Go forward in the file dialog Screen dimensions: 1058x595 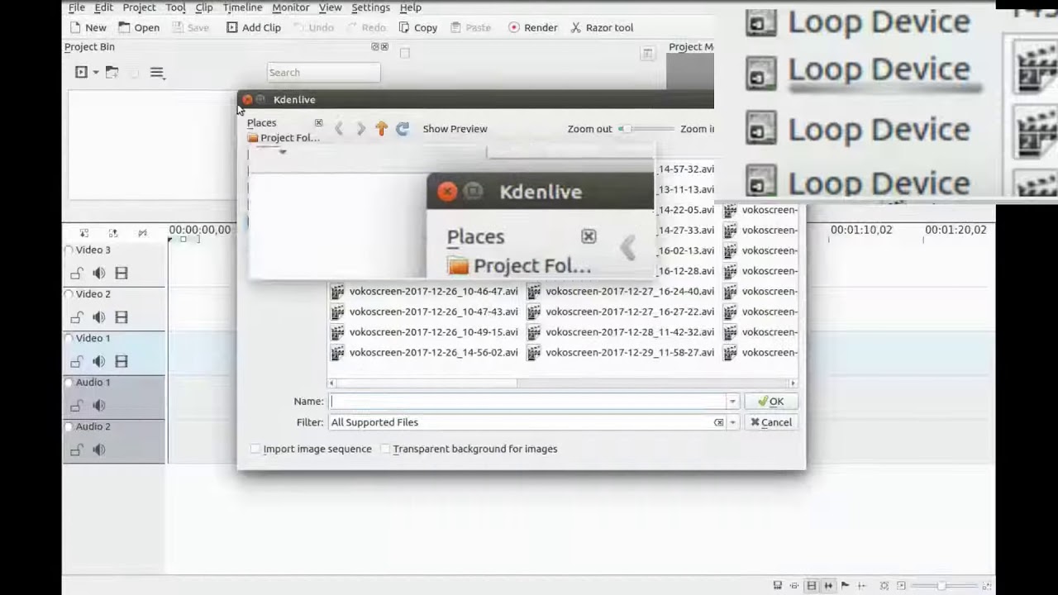pos(360,128)
